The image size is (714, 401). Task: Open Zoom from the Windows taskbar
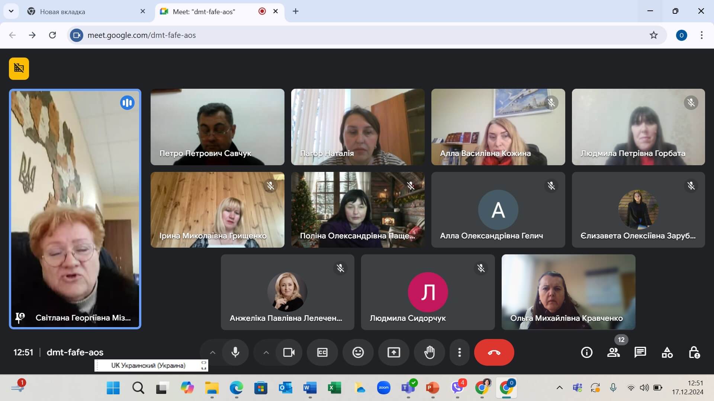coord(383,388)
